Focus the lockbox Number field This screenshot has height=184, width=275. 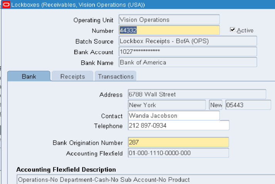click(x=169, y=30)
